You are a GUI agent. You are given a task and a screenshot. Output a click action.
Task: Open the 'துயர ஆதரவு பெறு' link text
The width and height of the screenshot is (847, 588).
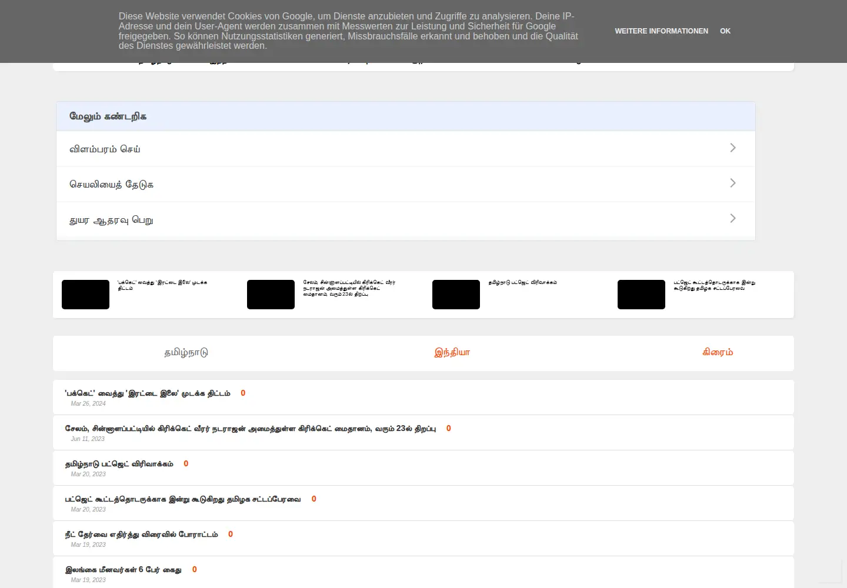111,220
